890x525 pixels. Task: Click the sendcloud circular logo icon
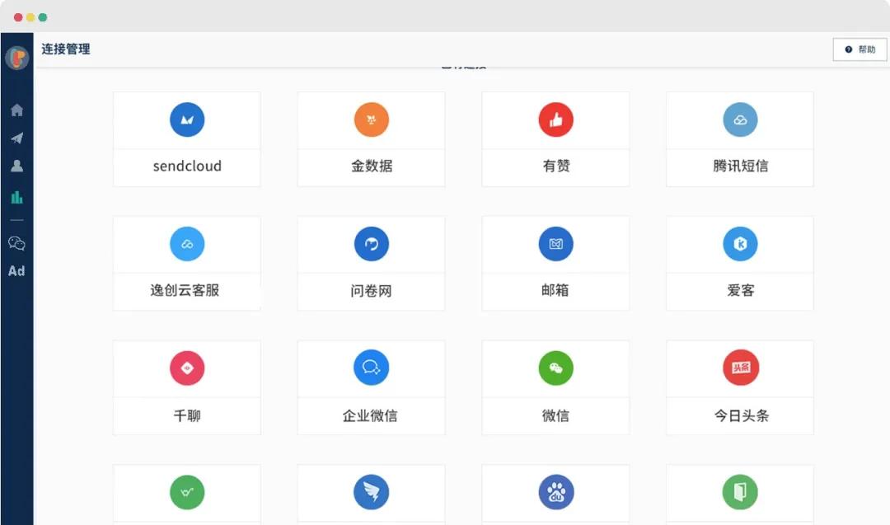[187, 120]
